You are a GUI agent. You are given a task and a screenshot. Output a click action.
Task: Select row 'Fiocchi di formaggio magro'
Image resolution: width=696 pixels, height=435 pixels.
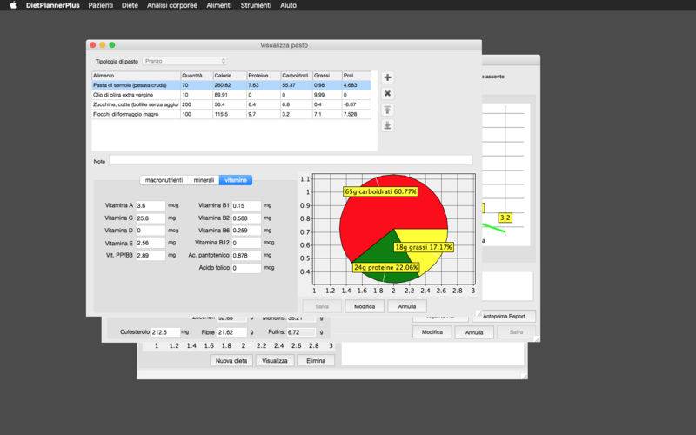pos(231,115)
